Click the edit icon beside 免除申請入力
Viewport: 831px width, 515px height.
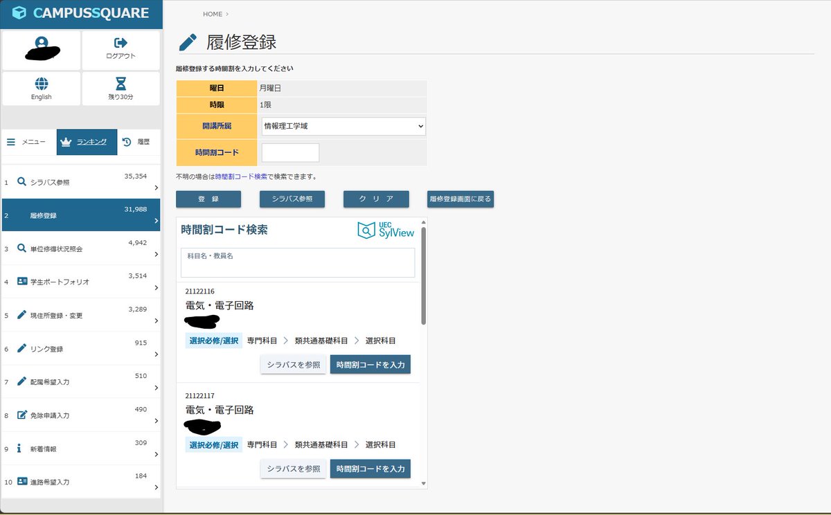(22, 415)
